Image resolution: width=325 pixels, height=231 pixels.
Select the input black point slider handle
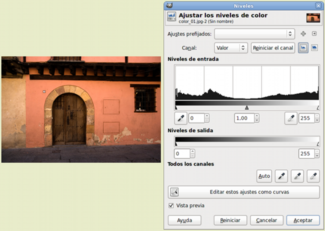tap(176, 107)
